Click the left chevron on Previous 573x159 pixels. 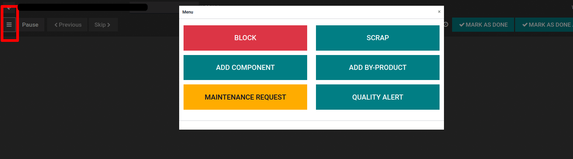tap(56, 25)
